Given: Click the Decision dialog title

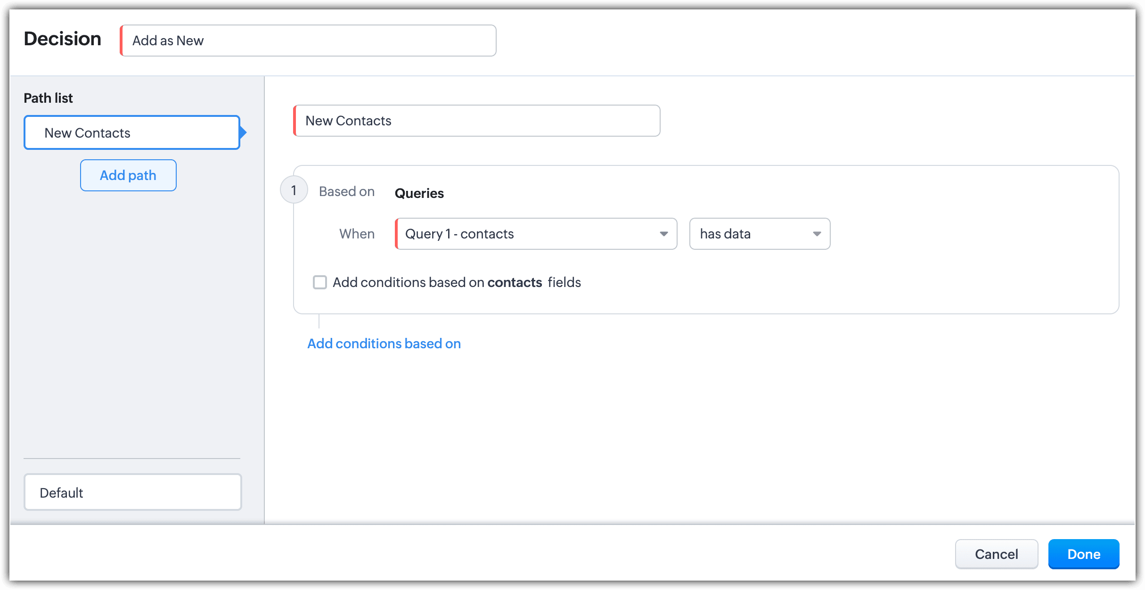Looking at the screenshot, I should pos(63,39).
